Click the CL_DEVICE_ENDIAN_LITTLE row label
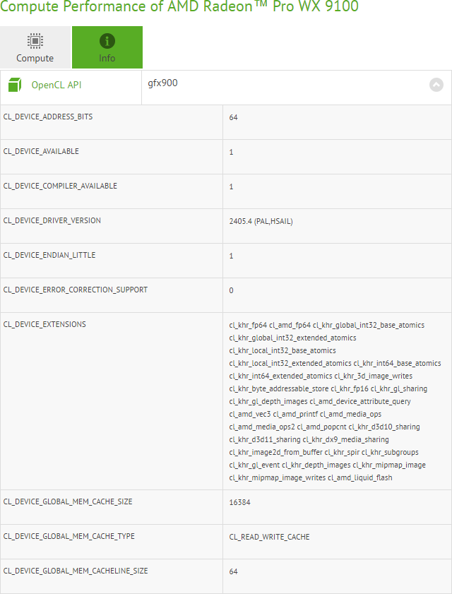Viewport: 452px width, 594px height. [x=49, y=255]
